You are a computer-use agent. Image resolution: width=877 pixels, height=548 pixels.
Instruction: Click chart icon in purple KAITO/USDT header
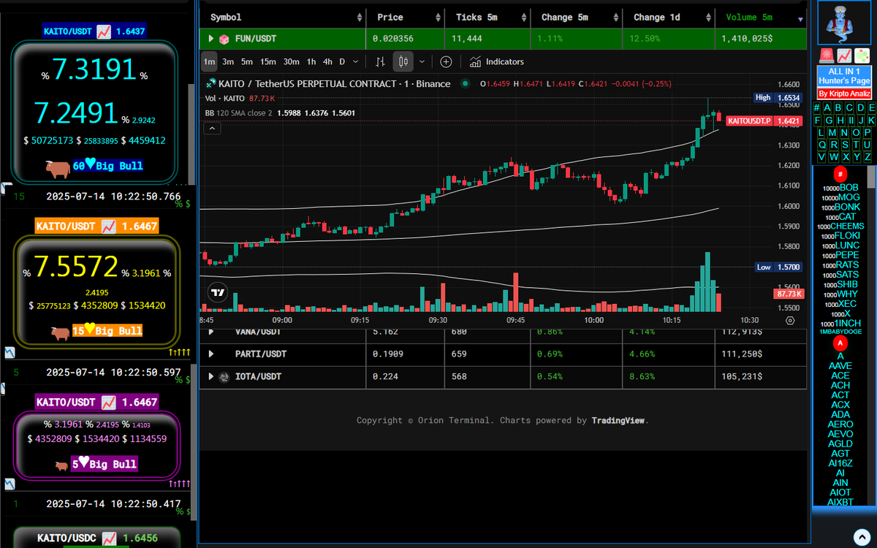point(108,402)
